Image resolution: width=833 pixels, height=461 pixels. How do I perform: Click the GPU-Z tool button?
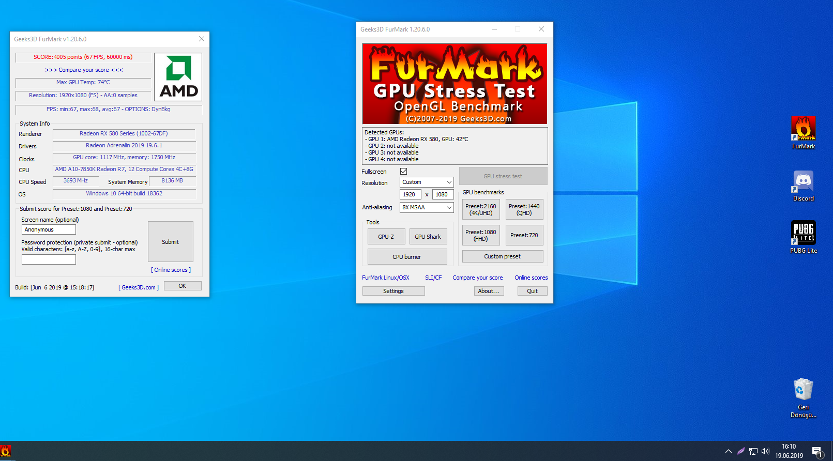[386, 237]
